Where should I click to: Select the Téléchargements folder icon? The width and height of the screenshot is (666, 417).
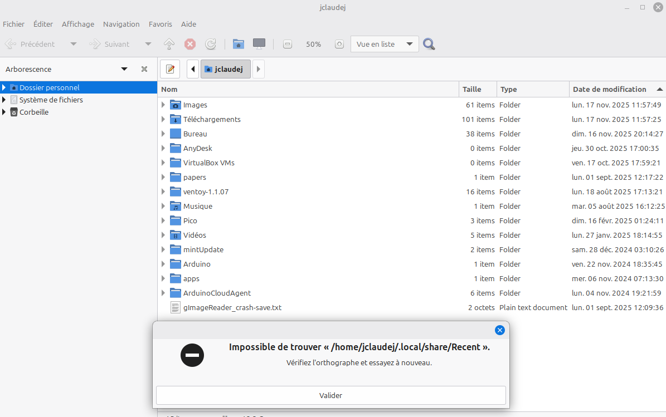coord(176,119)
